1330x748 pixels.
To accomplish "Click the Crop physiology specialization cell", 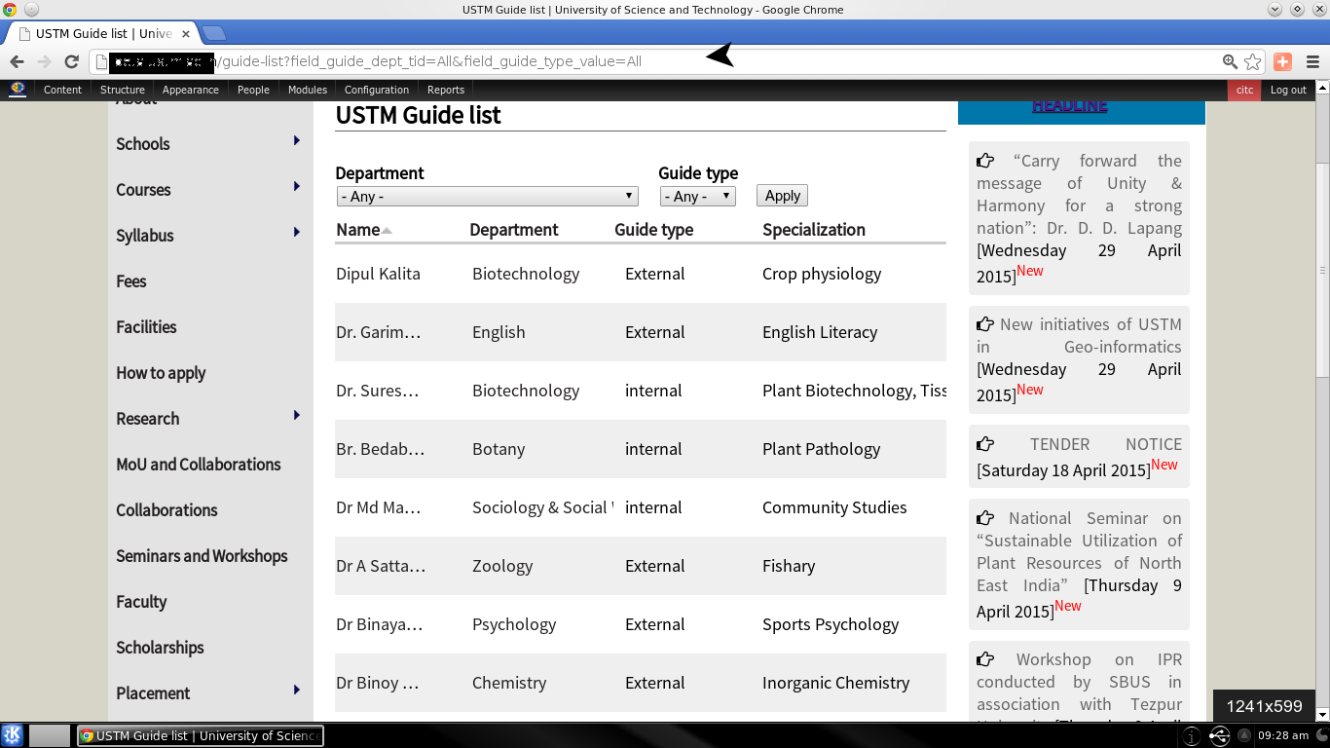I will click(x=822, y=274).
